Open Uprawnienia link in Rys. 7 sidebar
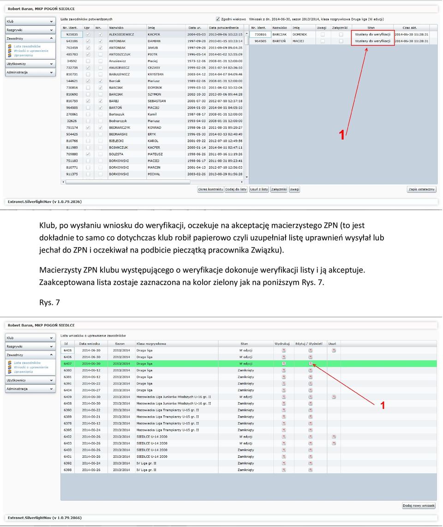 (23, 372)
